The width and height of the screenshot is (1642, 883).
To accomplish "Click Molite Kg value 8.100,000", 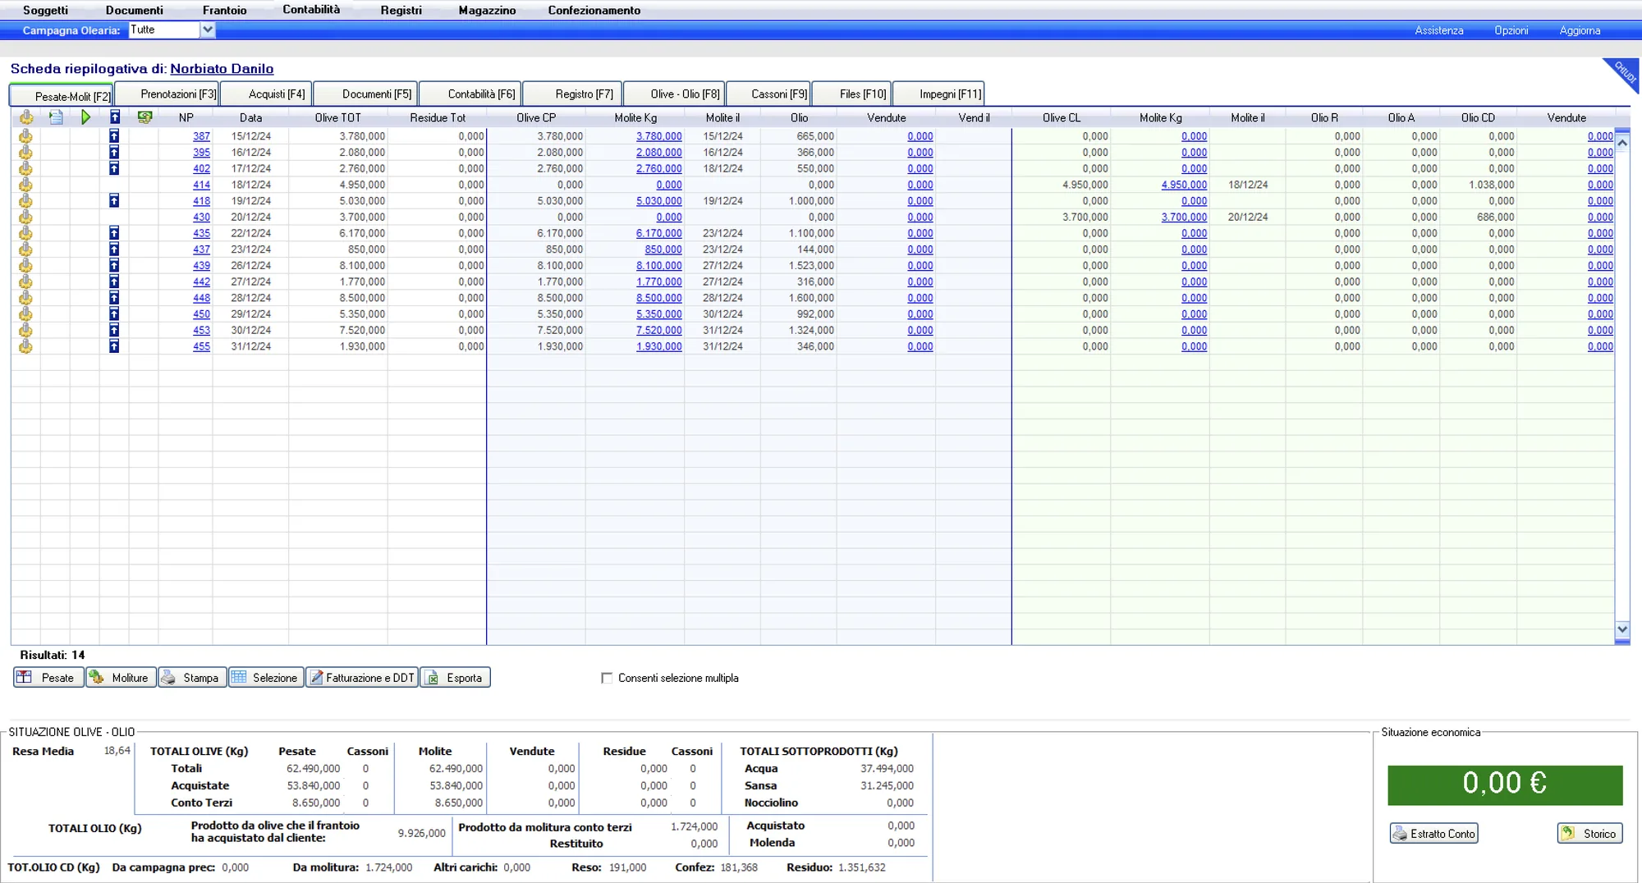I will 658,266.
